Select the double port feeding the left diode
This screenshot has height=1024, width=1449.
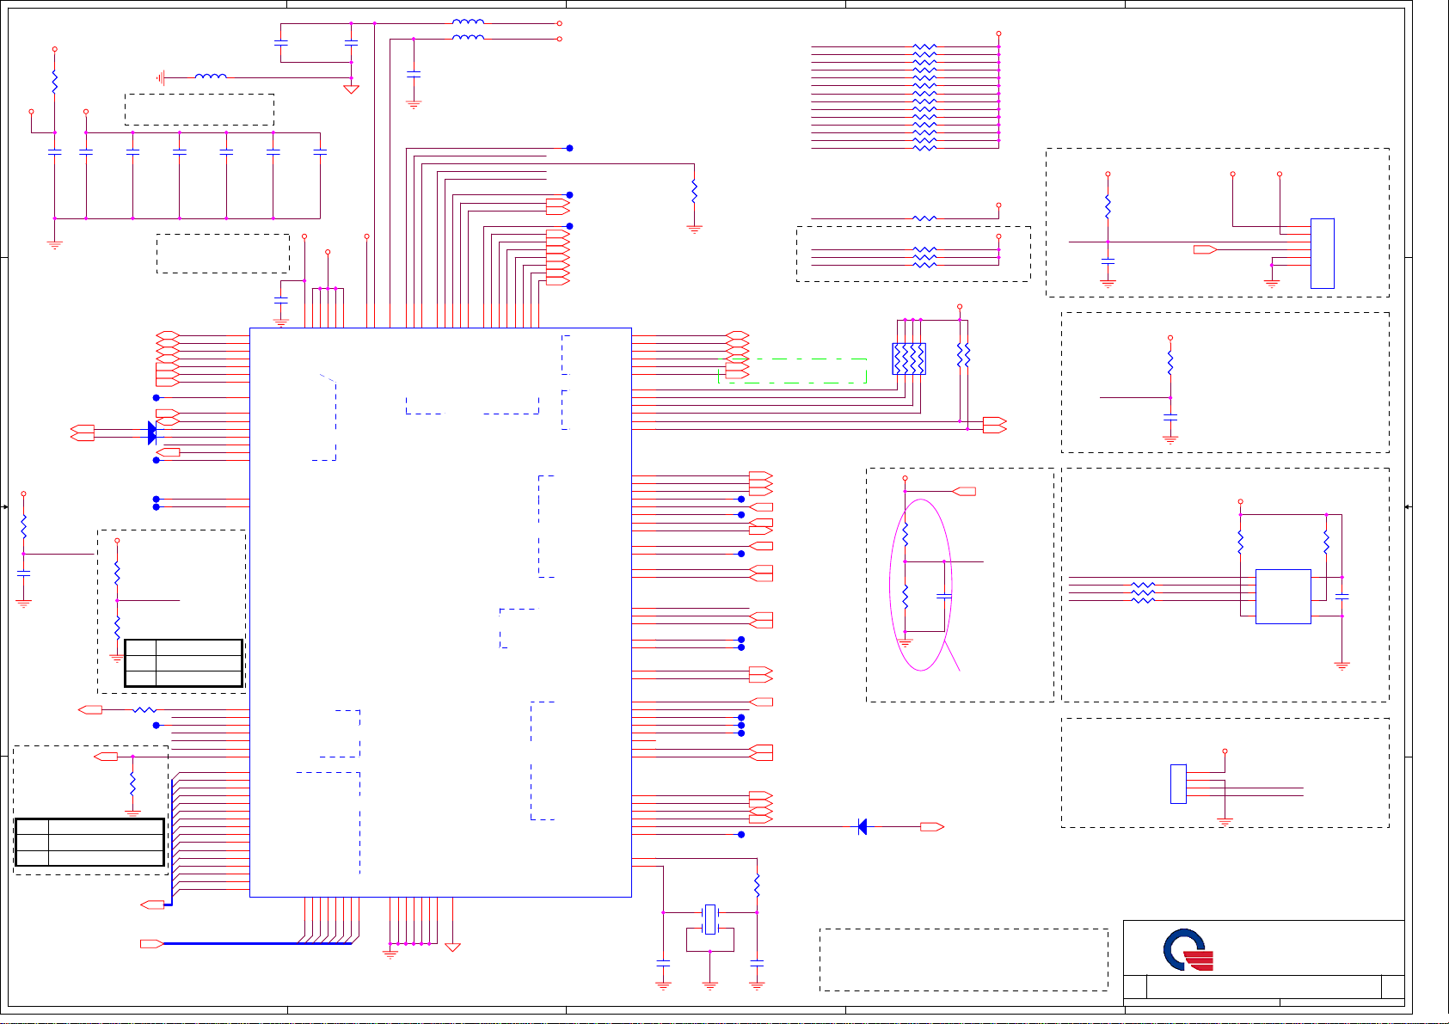click(x=83, y=433)
